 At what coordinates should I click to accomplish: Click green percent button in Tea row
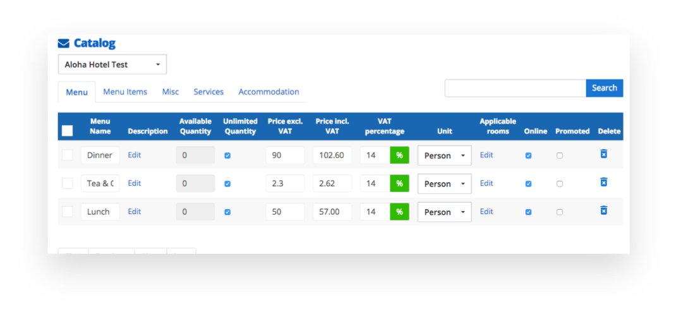(x=399, y=184)
